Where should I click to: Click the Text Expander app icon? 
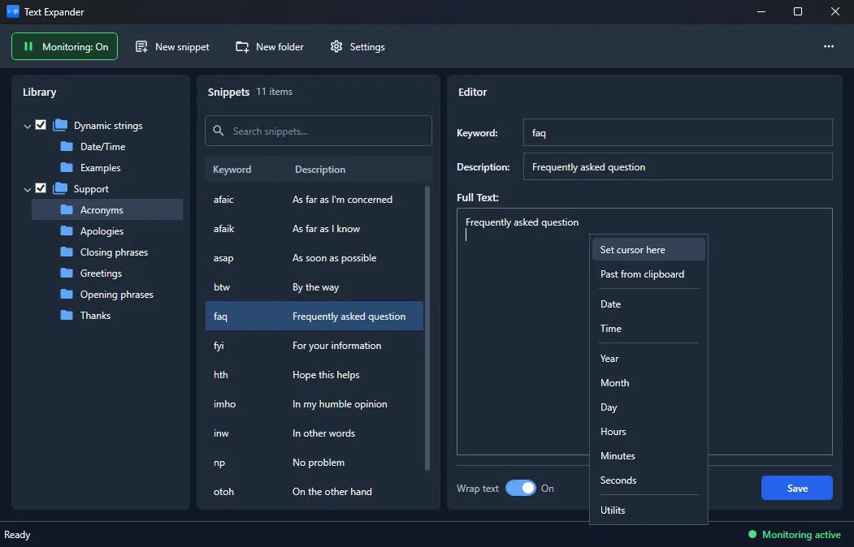[x=12, y=11]
